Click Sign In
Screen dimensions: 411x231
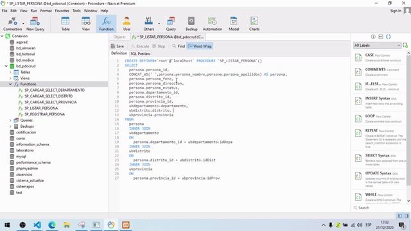pos(396,11)
